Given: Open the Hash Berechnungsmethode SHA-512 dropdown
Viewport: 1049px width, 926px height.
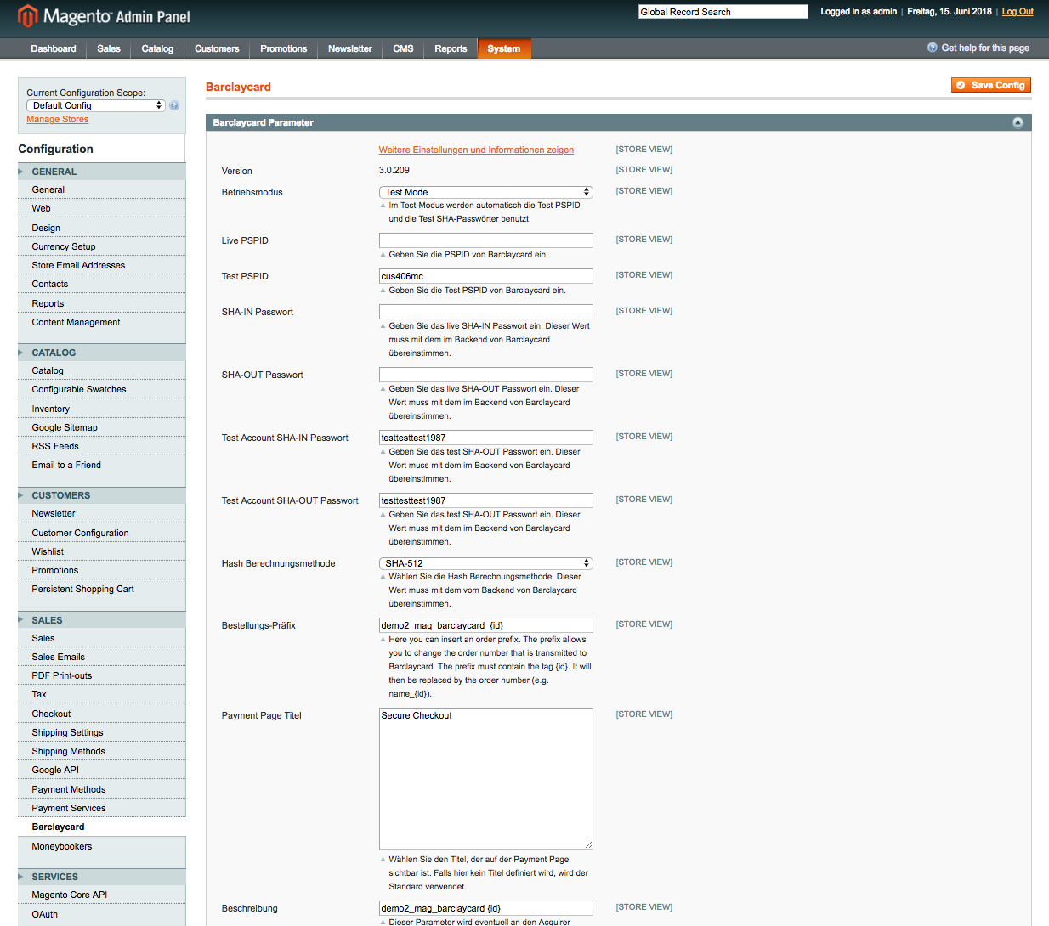Looking at the screenshot, I should coord(485,563).
